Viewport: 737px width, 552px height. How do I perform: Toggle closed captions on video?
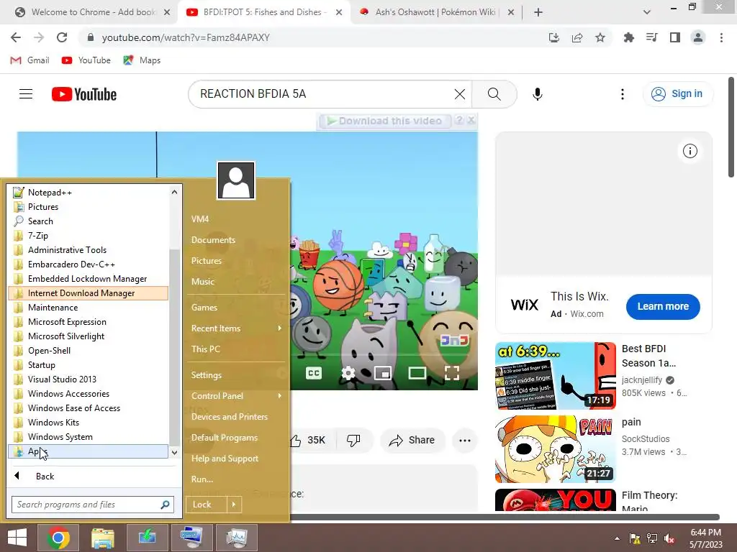(314, 373)
